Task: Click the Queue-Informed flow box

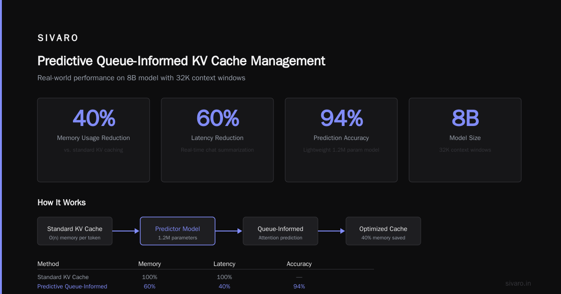Action: coord(280,231)
